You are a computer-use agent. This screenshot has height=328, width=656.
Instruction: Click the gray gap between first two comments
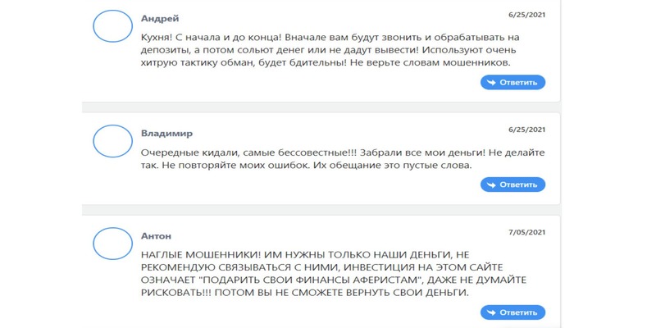[321, 107]
